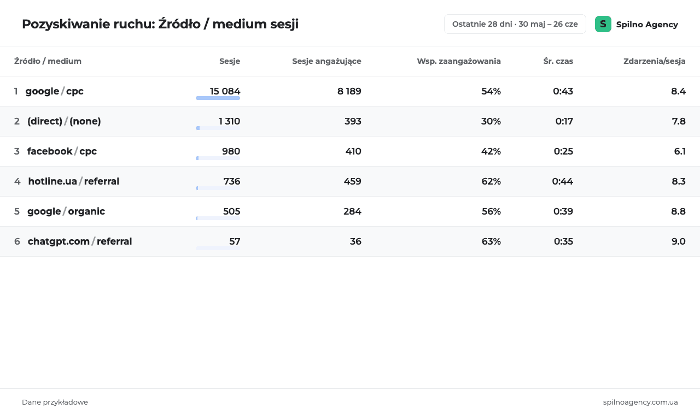Select the Zdarzenia/sesja column header
The image size is (700, 415).
(655, 61)
